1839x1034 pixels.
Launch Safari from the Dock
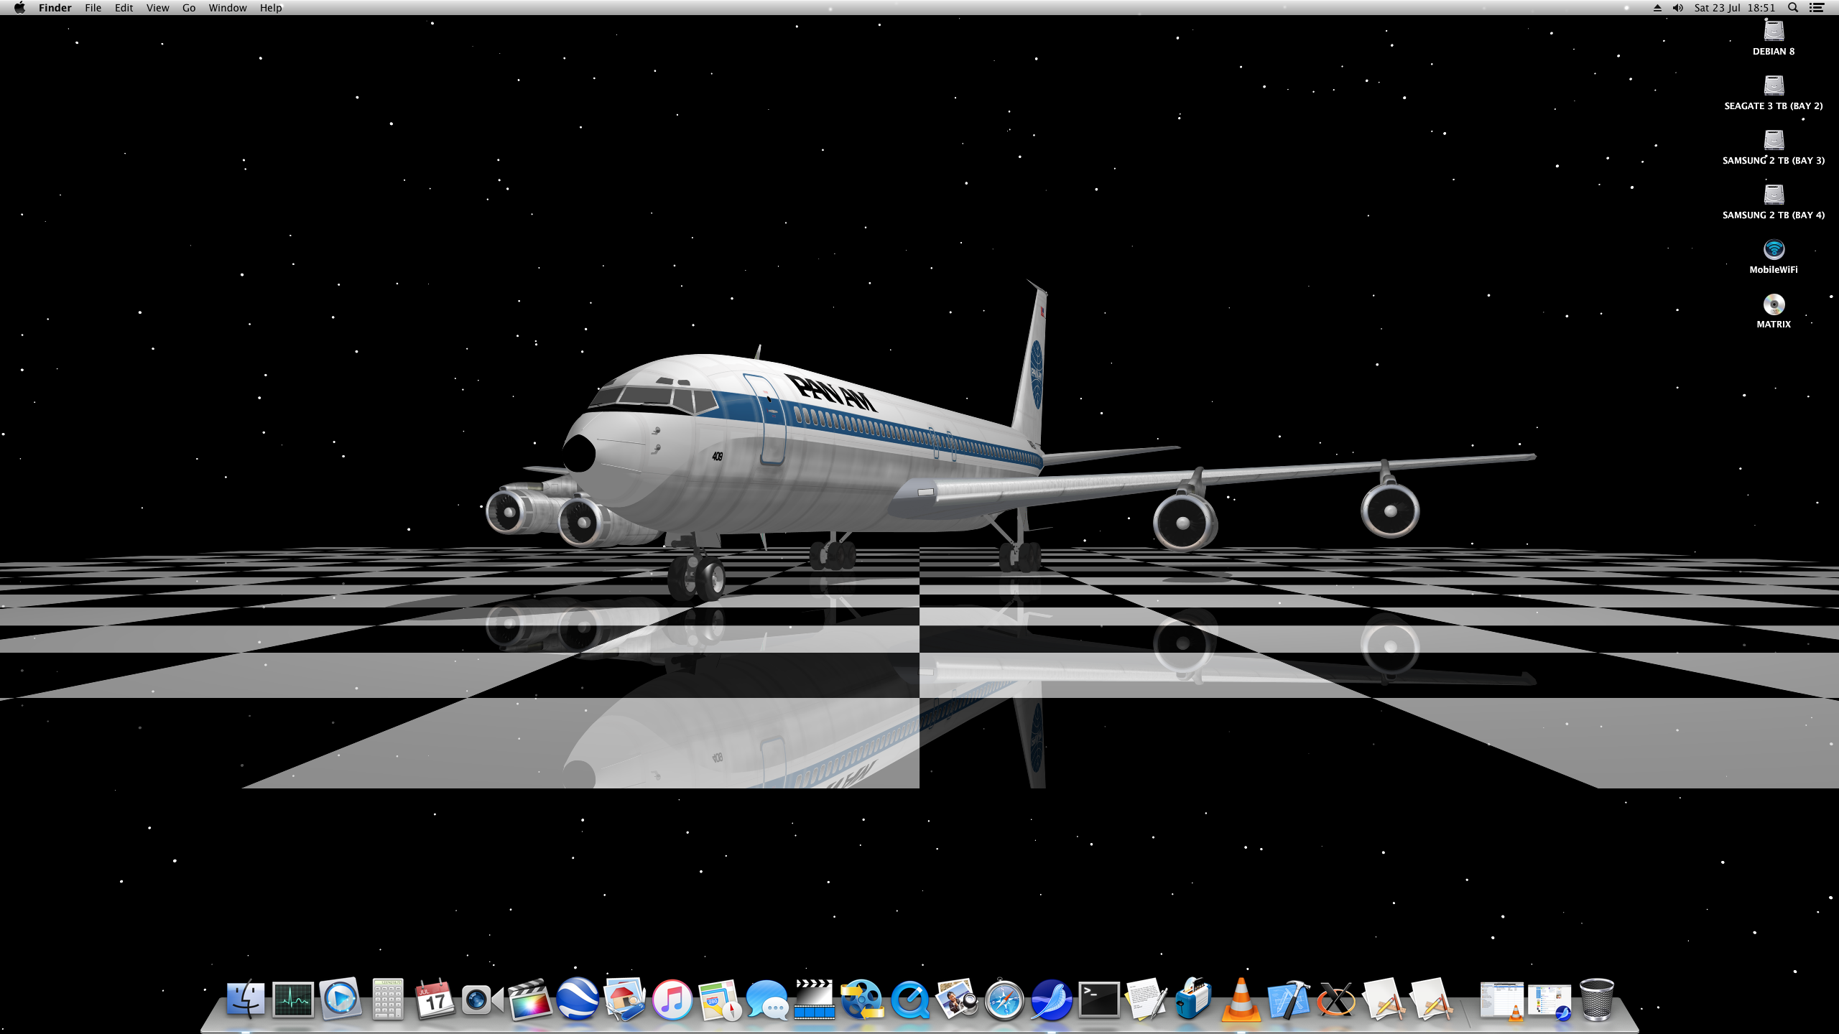pyautogui.click(x=1004, y=999)
